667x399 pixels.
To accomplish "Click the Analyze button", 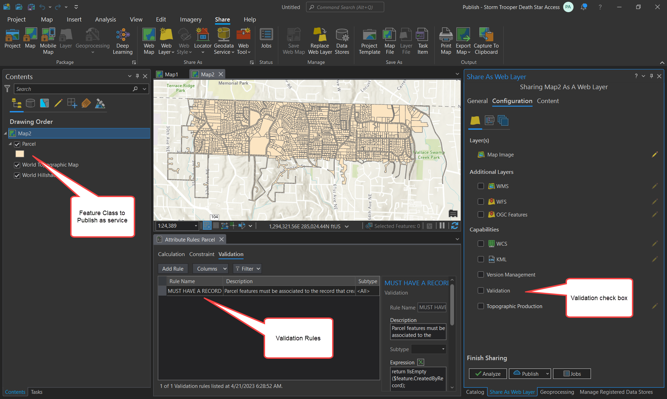I will [x=487, y=374].
